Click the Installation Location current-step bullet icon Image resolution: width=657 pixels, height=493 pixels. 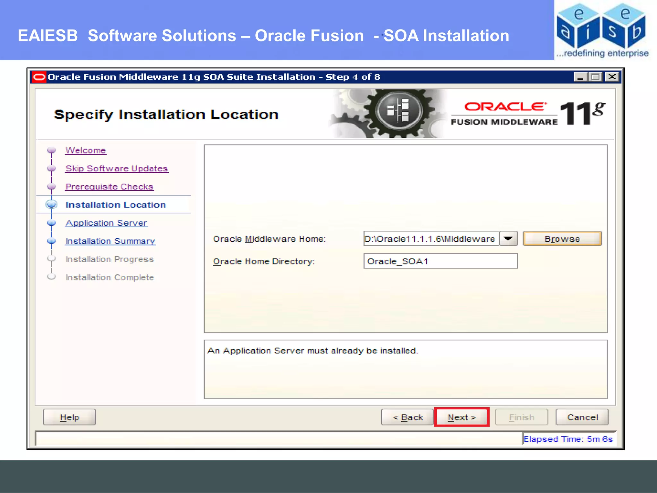(51, 204)
